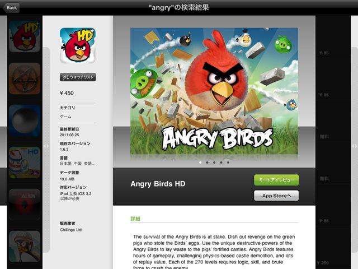The height and width of the screenshot is (269, 358).
Task: Select the 詳細 details section heading
Action: click(x=135, y=219)
